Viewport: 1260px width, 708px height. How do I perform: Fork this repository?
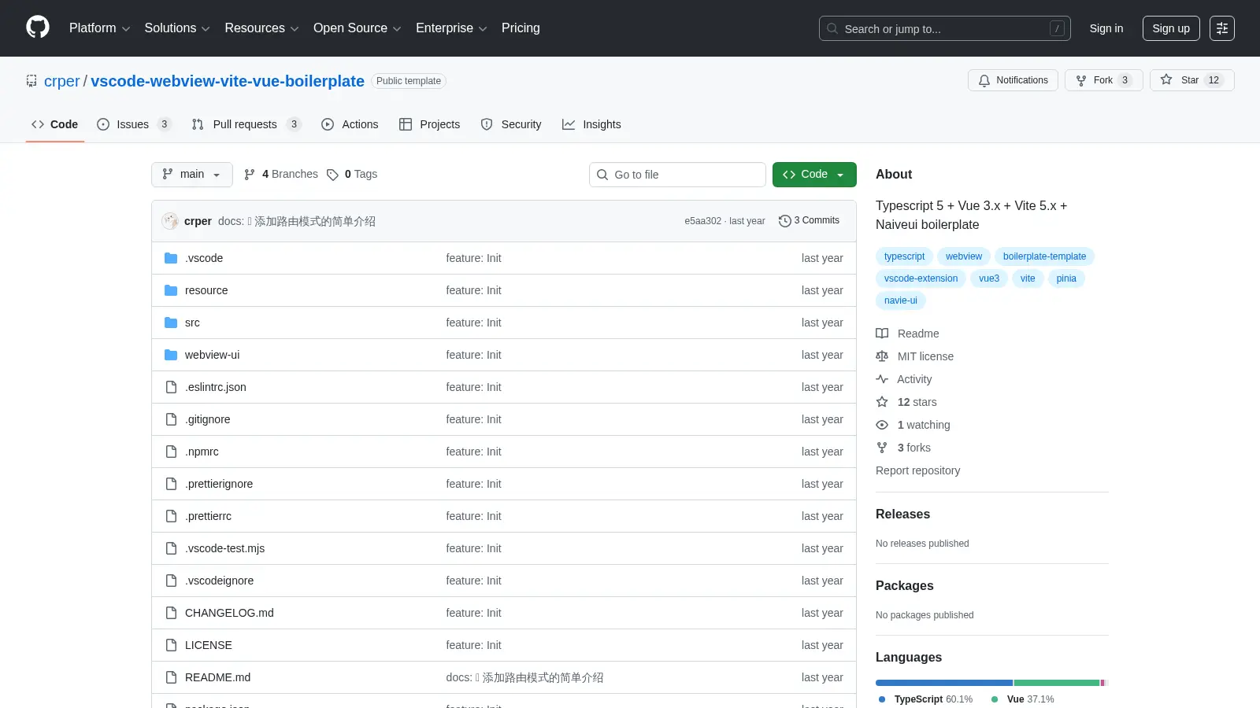coord(1103,80)
